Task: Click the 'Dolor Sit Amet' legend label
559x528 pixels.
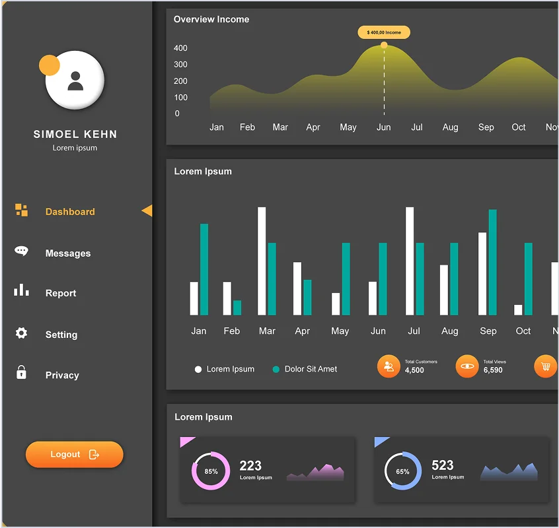Action: (x=311, y=369)
